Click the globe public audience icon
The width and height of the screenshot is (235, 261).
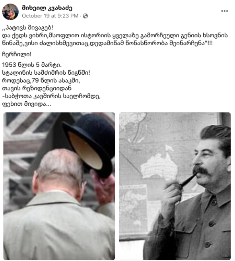tap(85, 16)
